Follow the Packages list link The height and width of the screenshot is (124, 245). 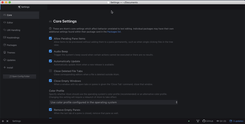pos(114,32)
